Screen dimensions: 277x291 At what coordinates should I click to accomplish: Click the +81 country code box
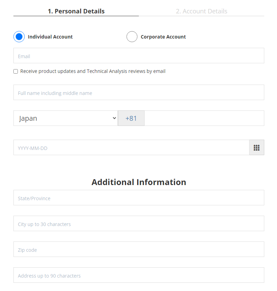(x=131, y=118)
